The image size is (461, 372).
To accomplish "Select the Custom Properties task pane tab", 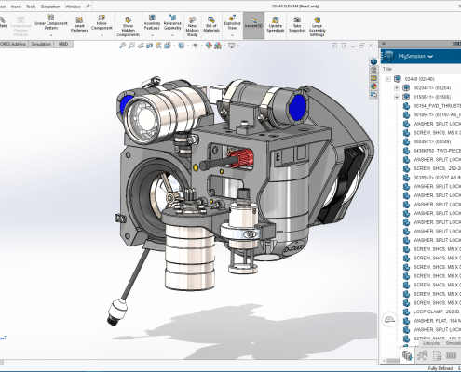I will coord(373,95).
